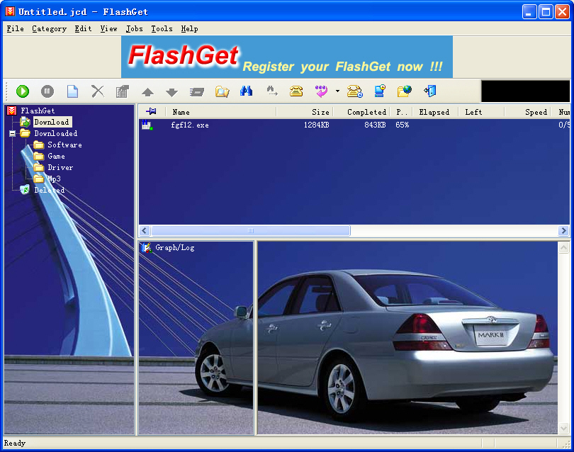Click the blue door exit icon
Viewport: 574px width, 452px height.
pos(430,91)
